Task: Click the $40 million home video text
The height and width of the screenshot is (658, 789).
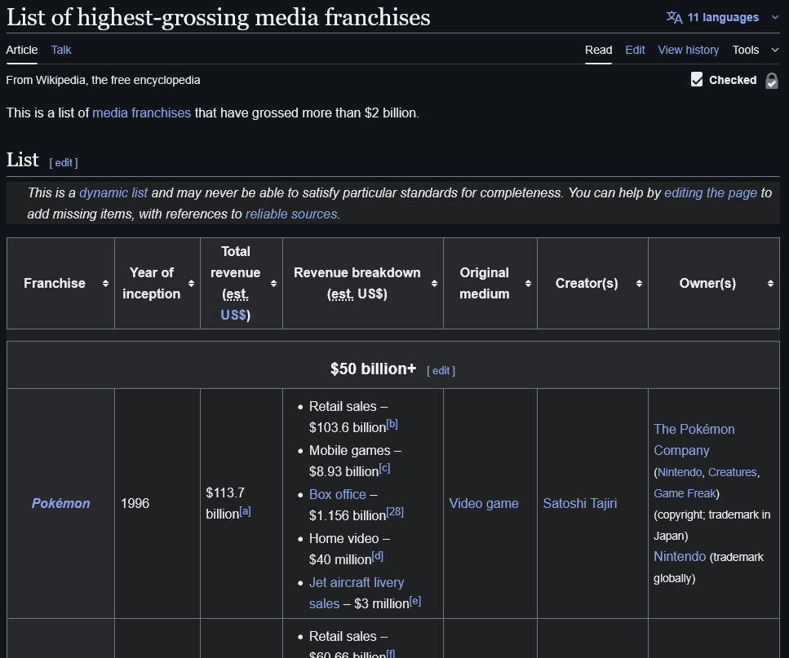Action: pos(340,559)
